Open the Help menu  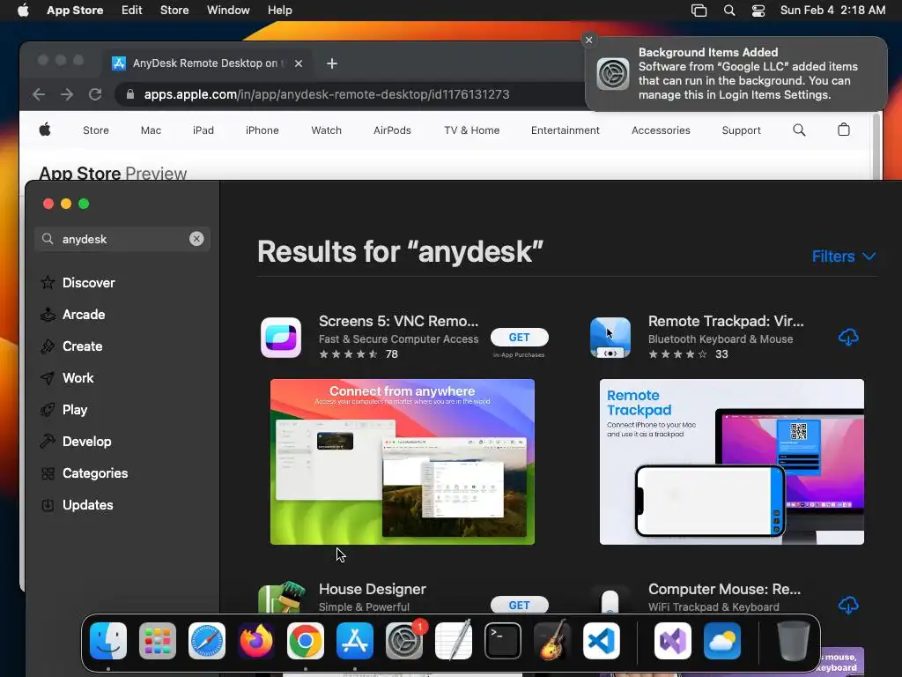[279, 11]
